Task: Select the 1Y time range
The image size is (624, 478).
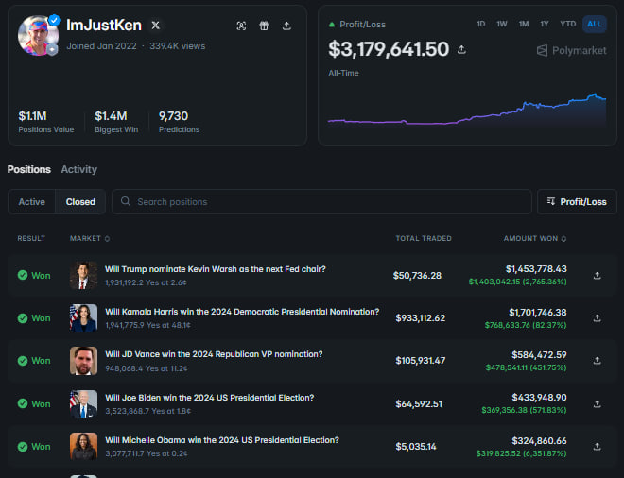Action: tap(545, 24)
